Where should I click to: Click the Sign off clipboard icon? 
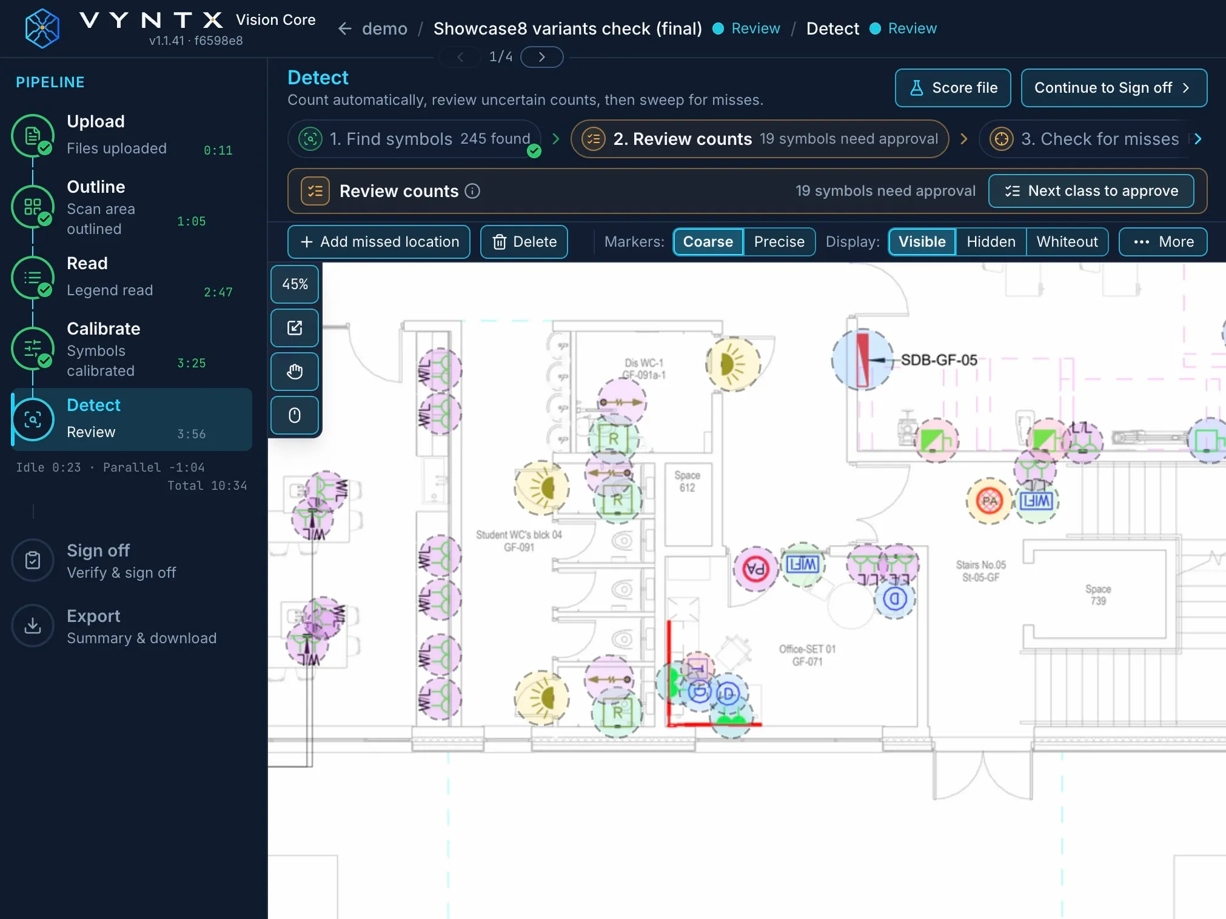(x=33, y=560)
